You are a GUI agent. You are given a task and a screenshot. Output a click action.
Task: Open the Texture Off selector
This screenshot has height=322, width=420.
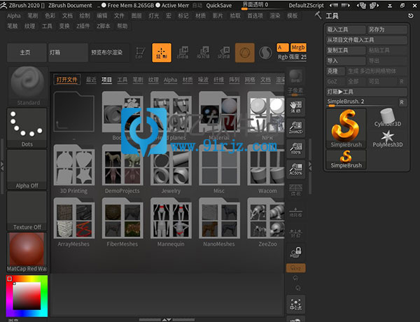pos(27,211)
